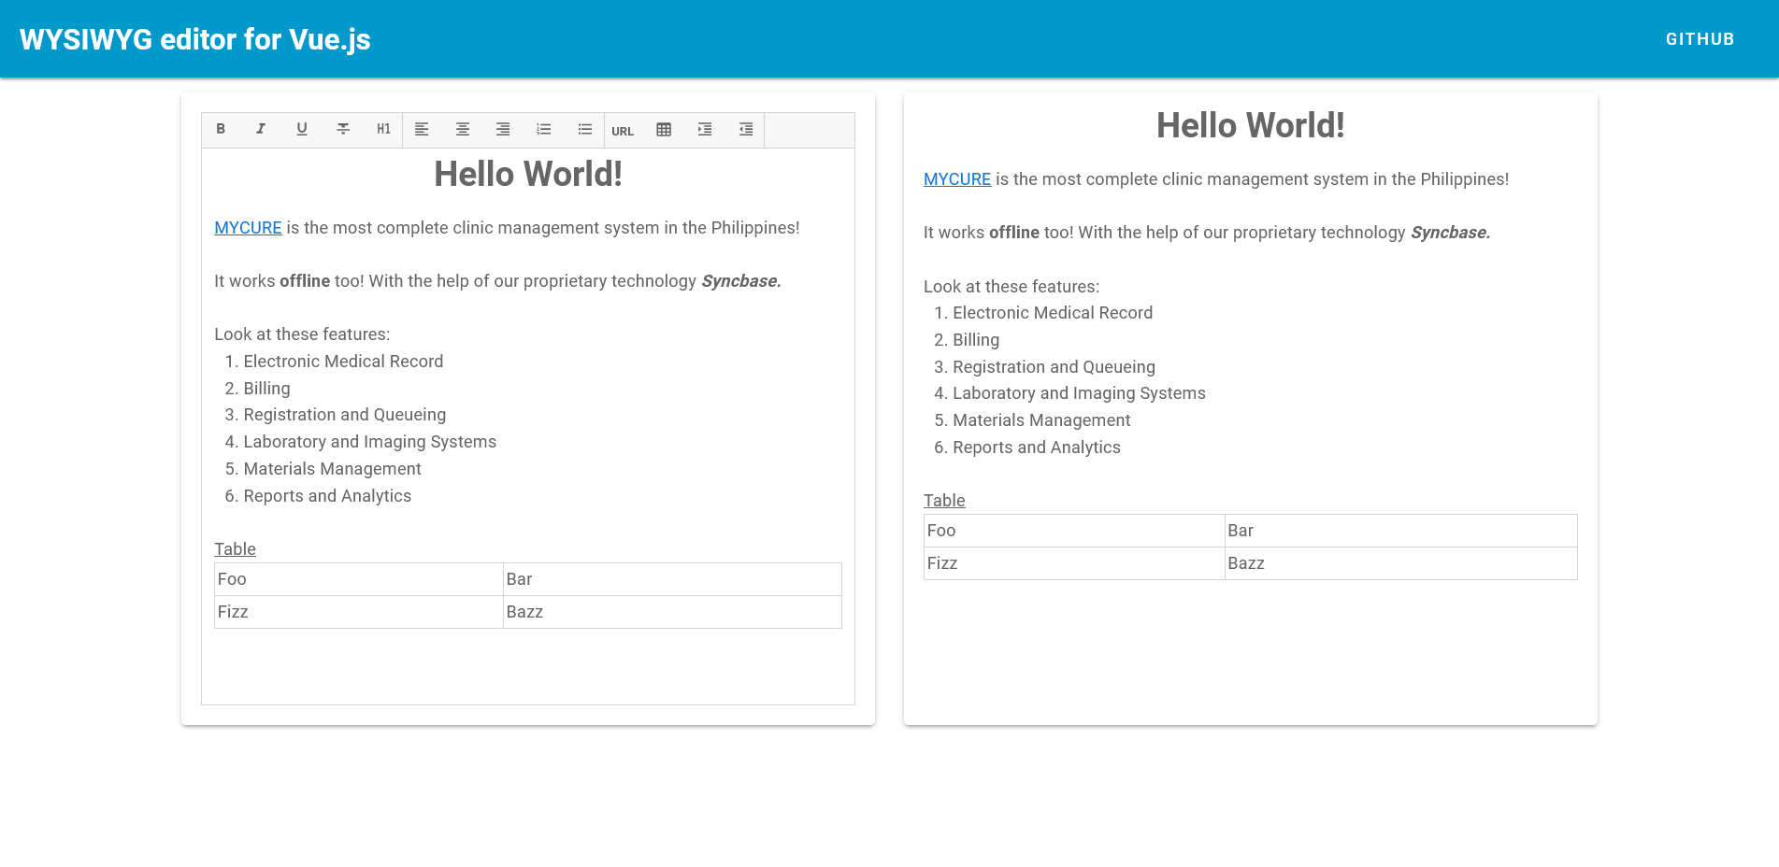Select the Foo cell in the editor table

click(359, 579)
